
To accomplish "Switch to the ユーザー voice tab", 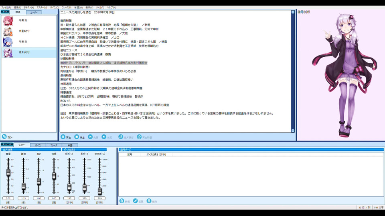I will pos(34,12).
